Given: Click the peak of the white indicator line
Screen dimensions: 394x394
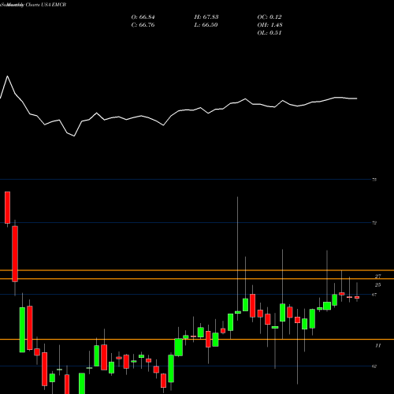Looking at the screenshot, I should point(7,76).
